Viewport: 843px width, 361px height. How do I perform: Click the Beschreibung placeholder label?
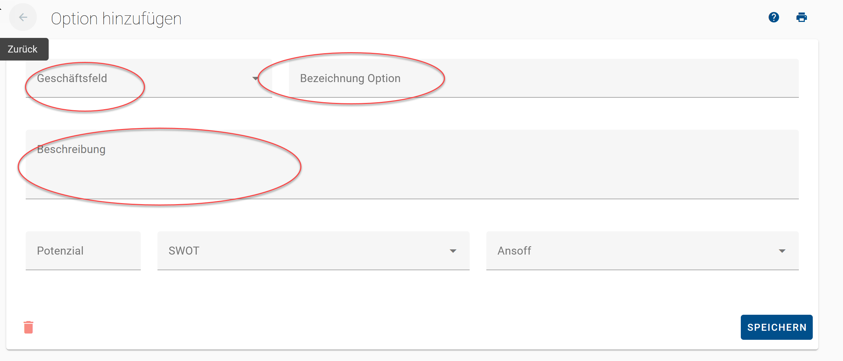tap(71, 149)
